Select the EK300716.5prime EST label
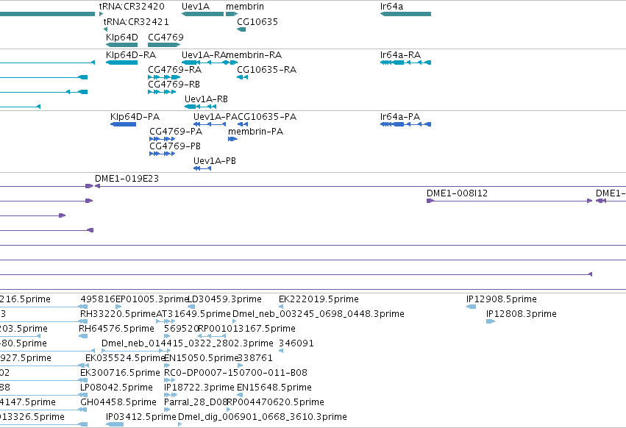This screenshot has width=626, height=428. point(120,373)
